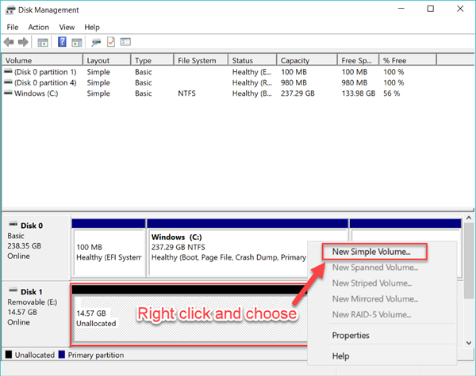Click the Connect/Rescan disk toolbar icon
The width and height of the screenshot is (476, 376).
coord(97,42)
